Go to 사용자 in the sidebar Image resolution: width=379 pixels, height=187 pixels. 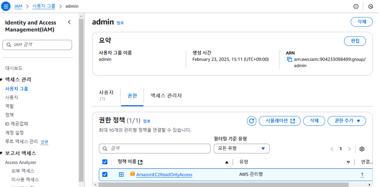coord(12,98)
